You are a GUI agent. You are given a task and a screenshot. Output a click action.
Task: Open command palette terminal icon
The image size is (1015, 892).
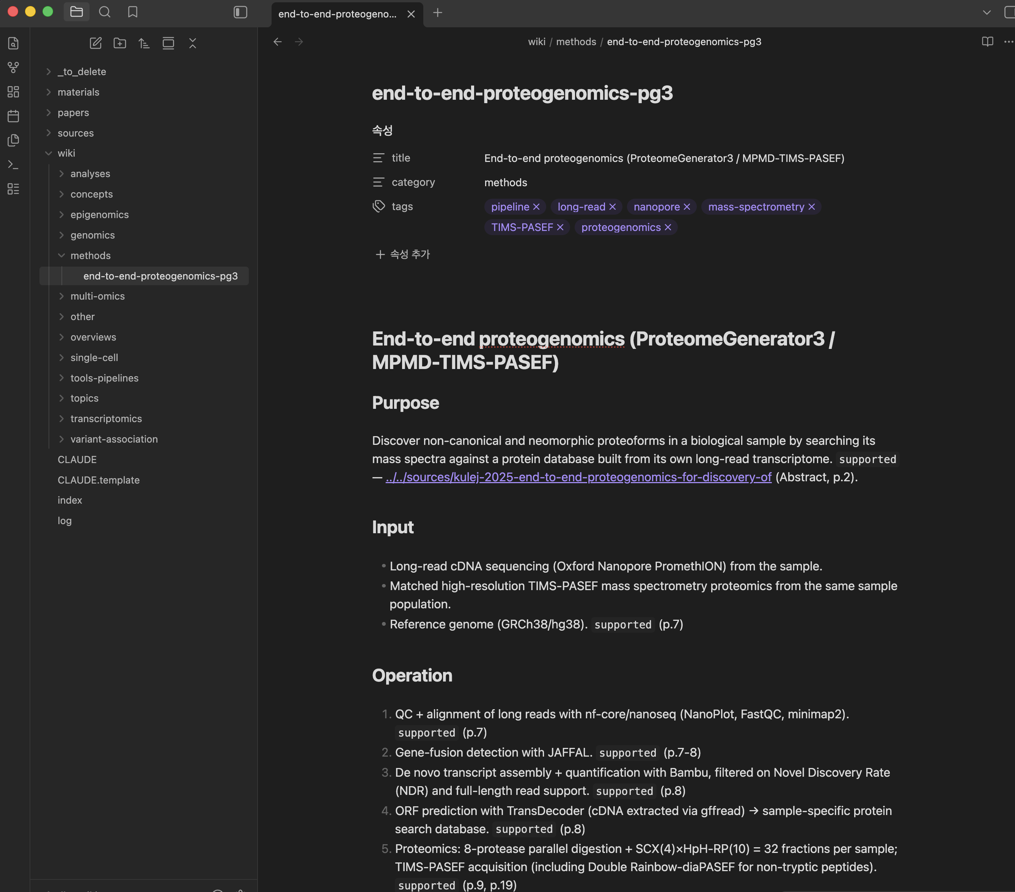tap(13, 164)
